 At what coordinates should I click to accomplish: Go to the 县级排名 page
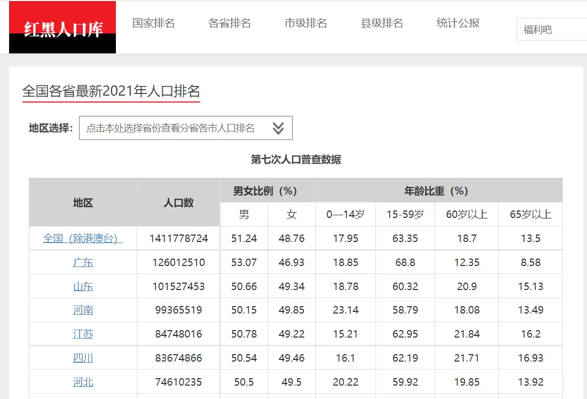click(x=382, y=23)
